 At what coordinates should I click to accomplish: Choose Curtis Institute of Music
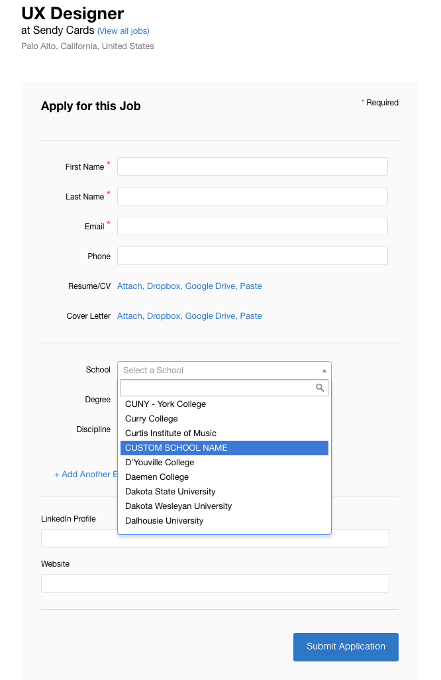click(x=171, y=433)
